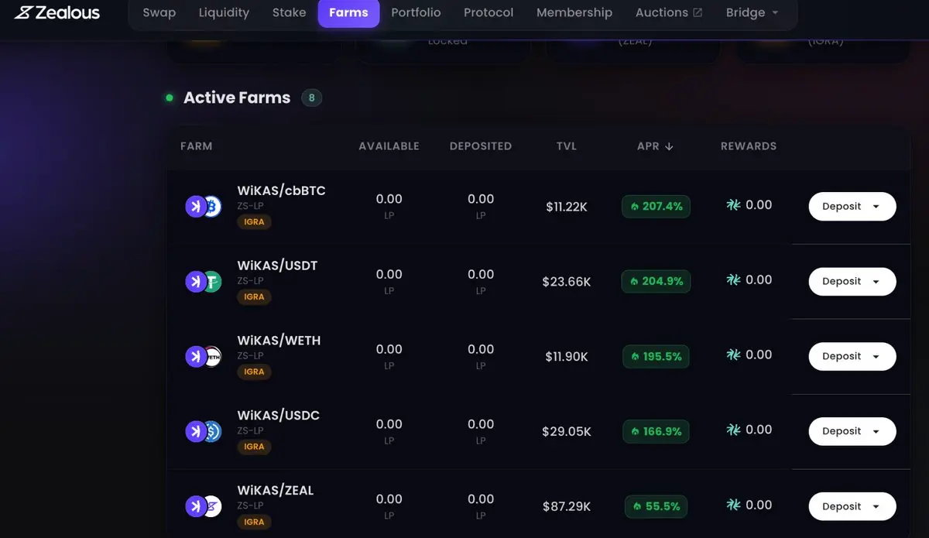This screenshot has width=929, height=538.
Task: Open Deposit dropdown for WiKAS/USDC
Action: (852, 432)
